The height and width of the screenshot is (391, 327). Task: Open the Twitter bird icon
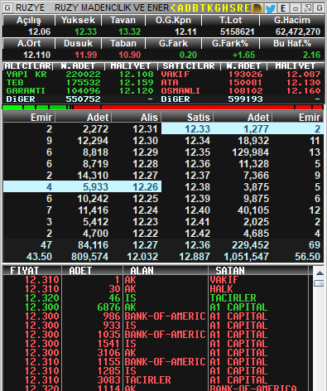(x=271, y=8)
